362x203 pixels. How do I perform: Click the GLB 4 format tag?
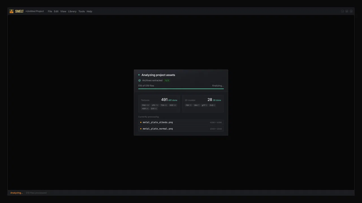(212, 105)
